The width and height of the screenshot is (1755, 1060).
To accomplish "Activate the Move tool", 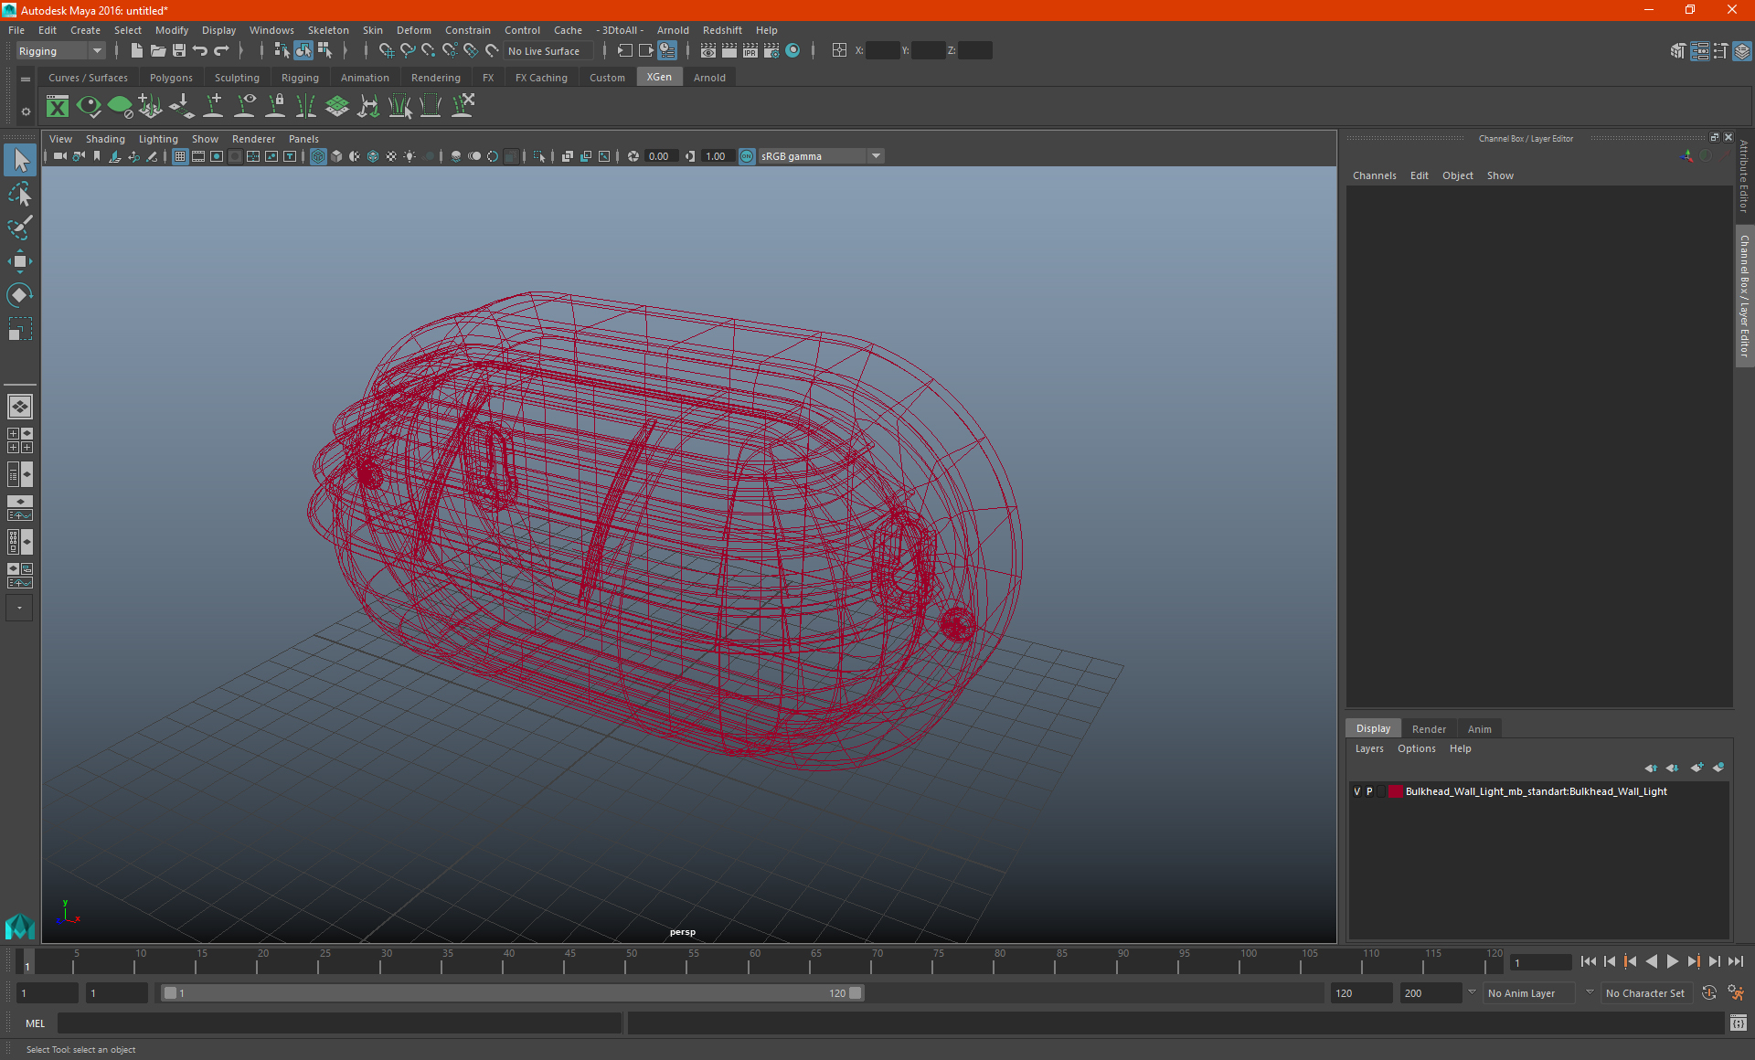I will pos(20,261).
